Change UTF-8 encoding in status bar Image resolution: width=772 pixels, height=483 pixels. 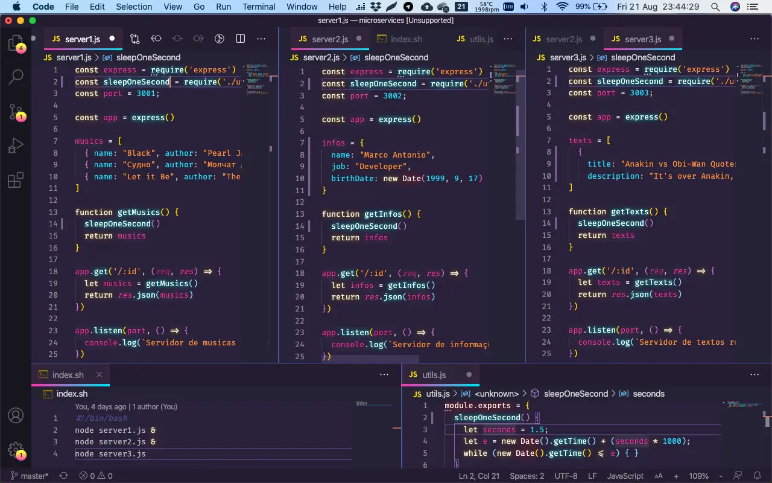point(566,476)
